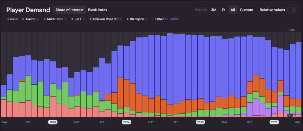
Task: Jump to the 2024 timeline marker
Action: pos(126,122)
